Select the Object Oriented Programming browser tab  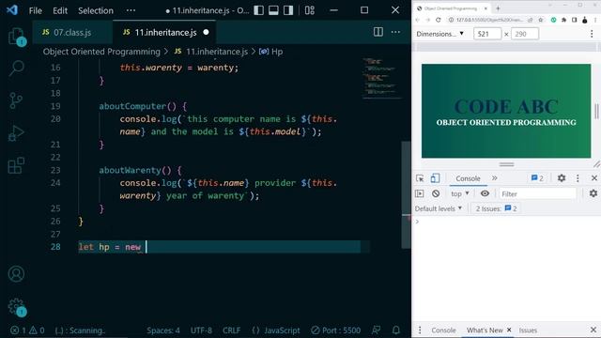[452, 8]
